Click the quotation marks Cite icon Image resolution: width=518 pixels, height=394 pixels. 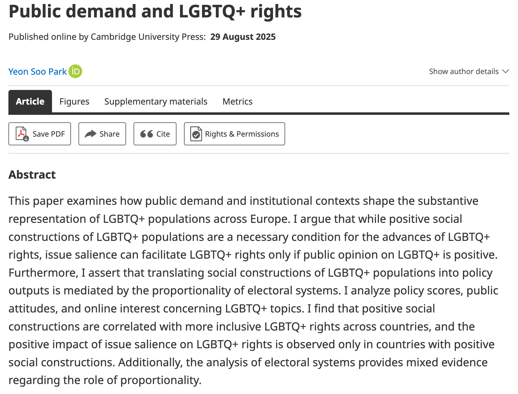click(147, 134)
